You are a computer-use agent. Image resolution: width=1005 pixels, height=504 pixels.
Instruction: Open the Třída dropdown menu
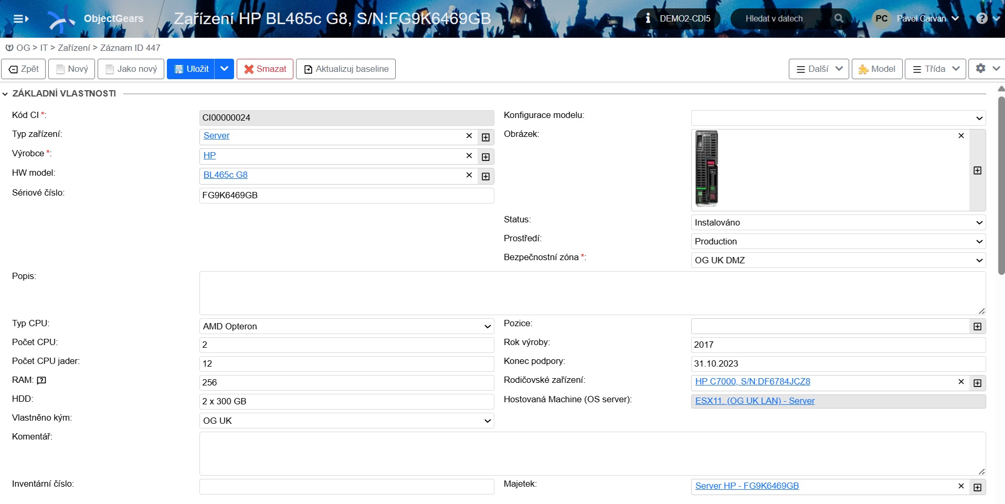pyautogui.click(x=935, y=69)
